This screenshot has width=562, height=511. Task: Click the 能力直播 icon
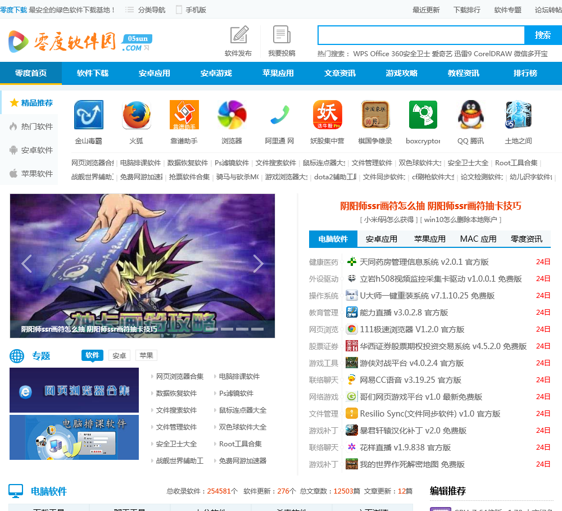click(352, 313)
